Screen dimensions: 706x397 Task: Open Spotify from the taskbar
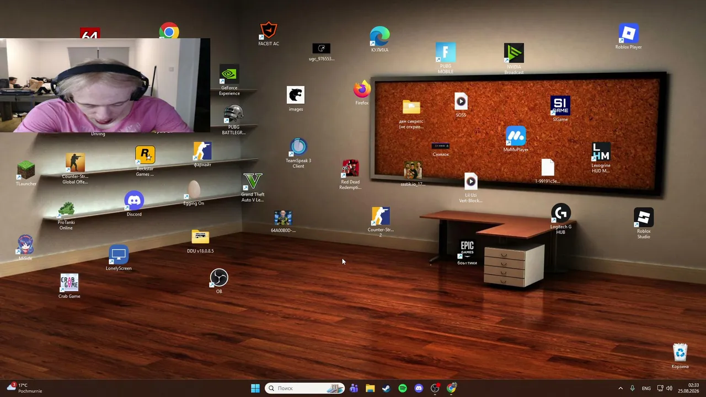click(403, 388)
